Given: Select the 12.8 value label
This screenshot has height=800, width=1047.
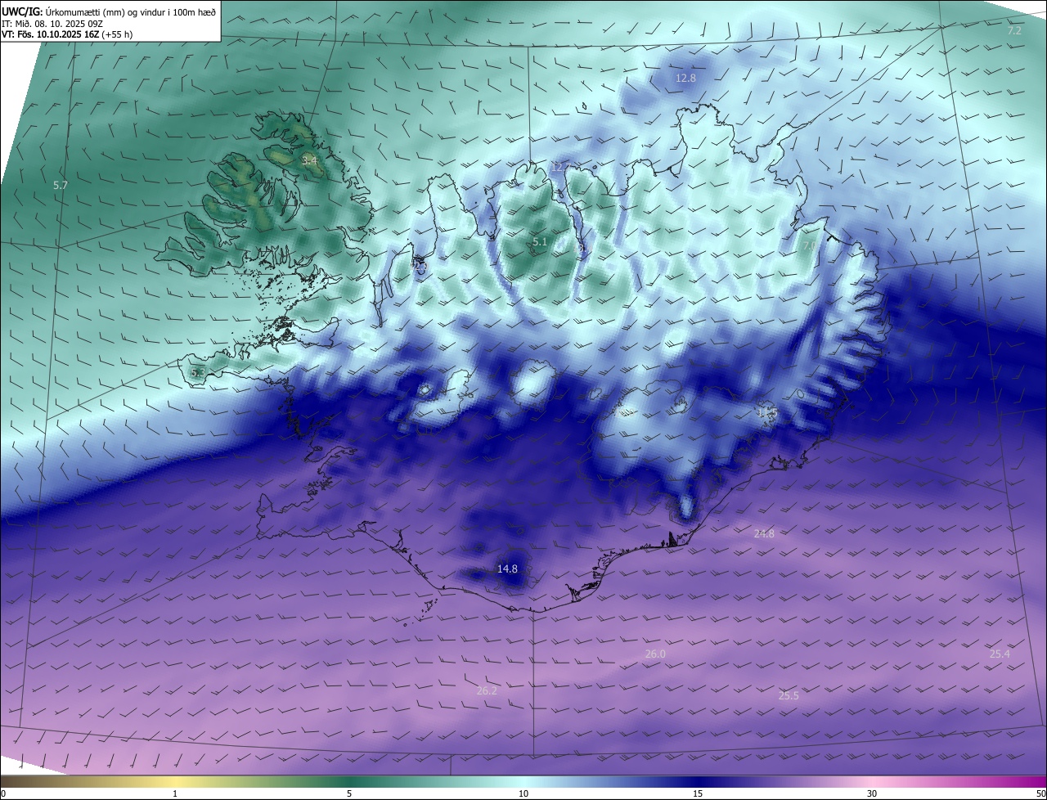Looking at the screenshot, I should (685, 78).
